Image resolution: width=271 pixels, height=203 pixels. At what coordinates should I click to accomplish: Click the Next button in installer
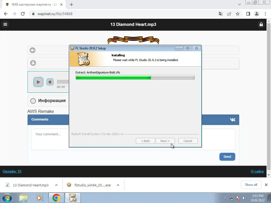pyautogui.click(x=165, y=141)
